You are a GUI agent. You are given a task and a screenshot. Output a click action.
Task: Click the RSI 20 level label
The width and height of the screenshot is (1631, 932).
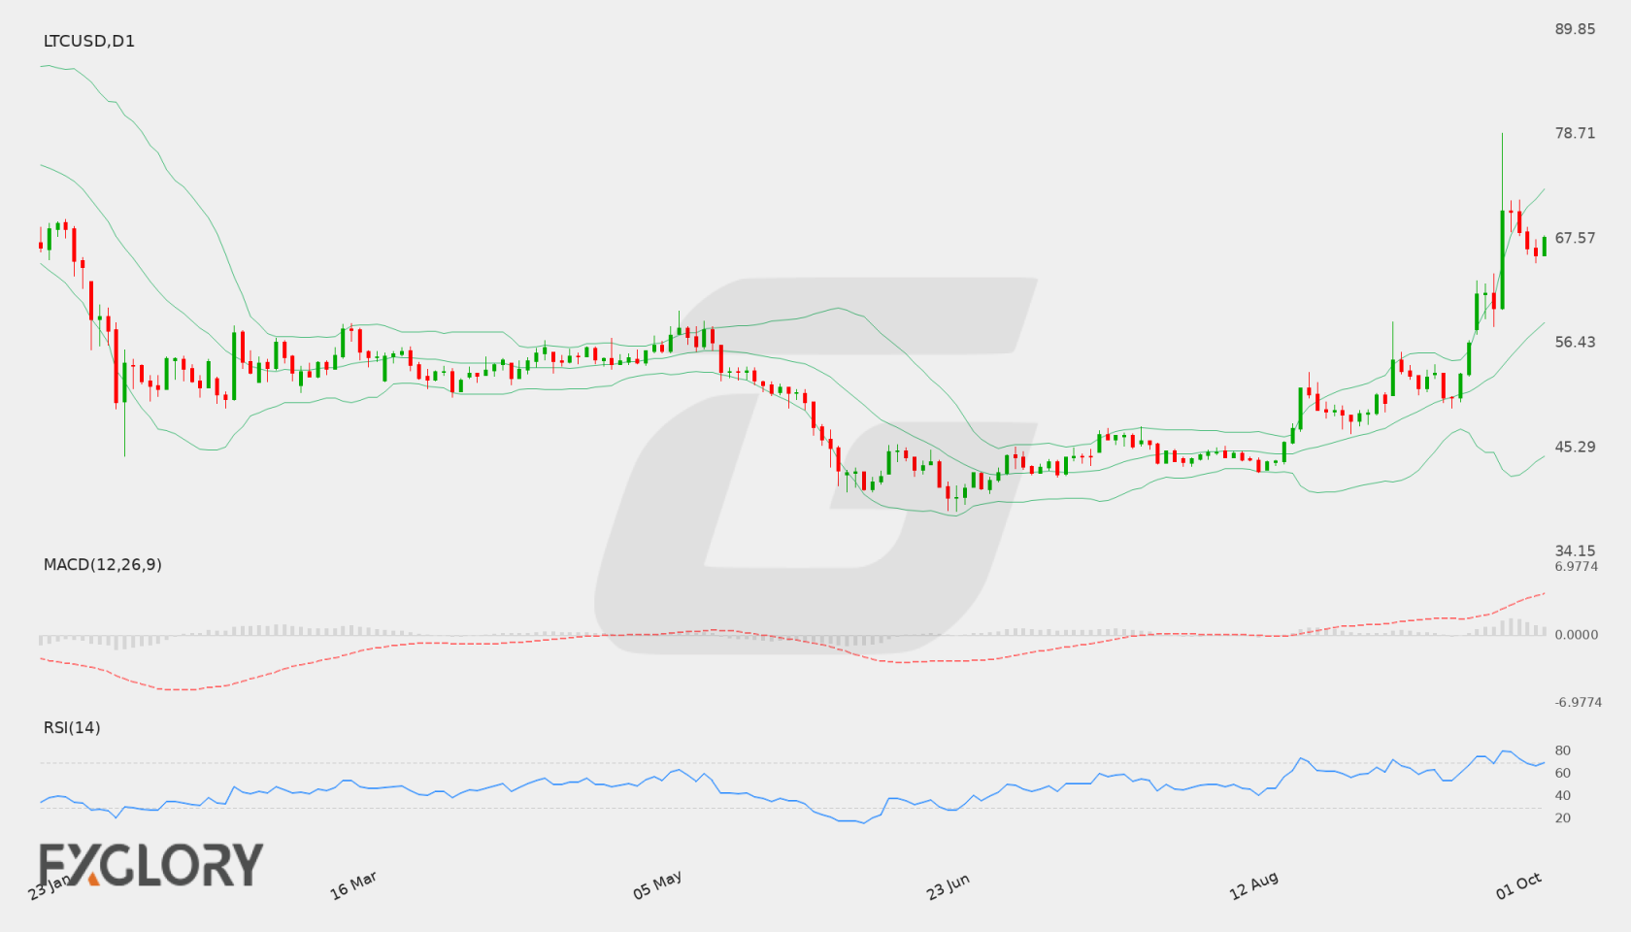point(1562,817)
